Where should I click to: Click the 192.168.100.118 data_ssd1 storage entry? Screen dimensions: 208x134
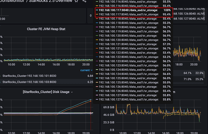tap(133, 23)
